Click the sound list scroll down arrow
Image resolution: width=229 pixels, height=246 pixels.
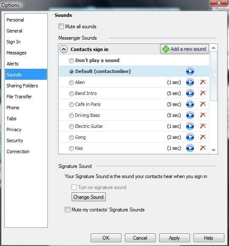[214, 150]
